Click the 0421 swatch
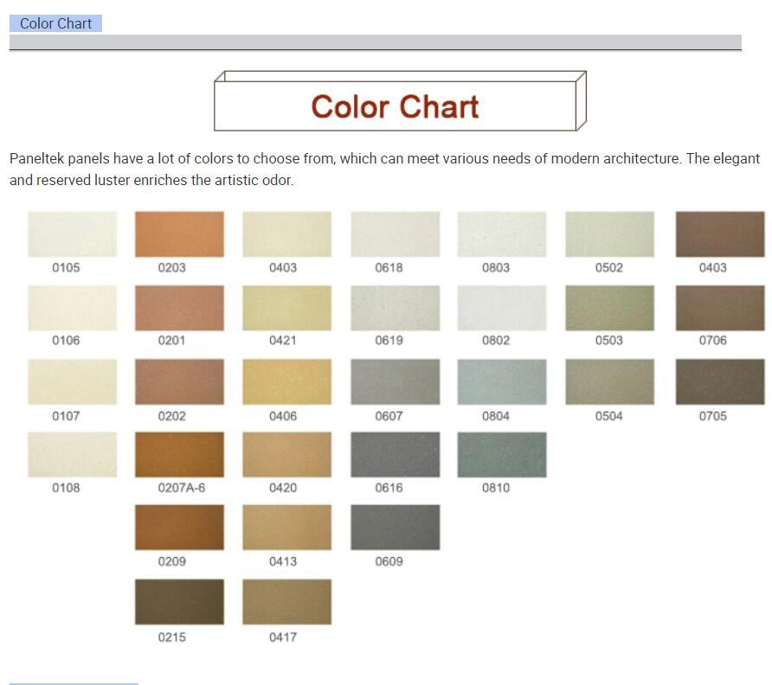 pos(287,308)
